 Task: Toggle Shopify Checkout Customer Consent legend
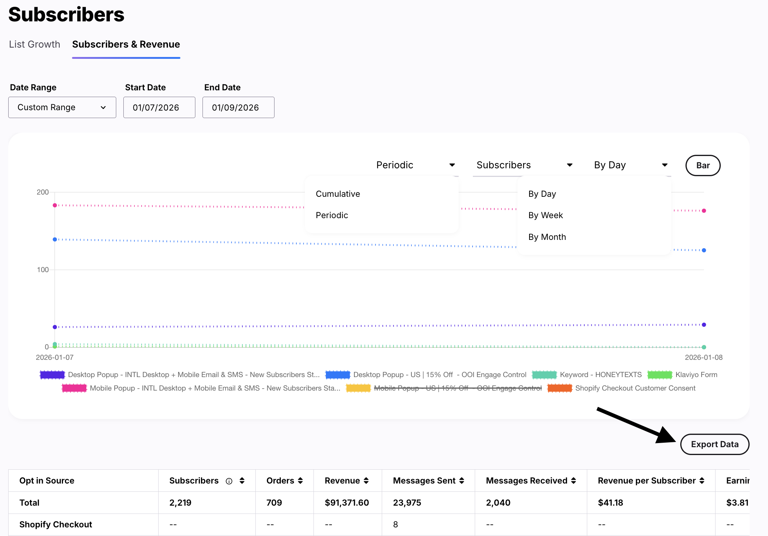click(x=635, y=388)
